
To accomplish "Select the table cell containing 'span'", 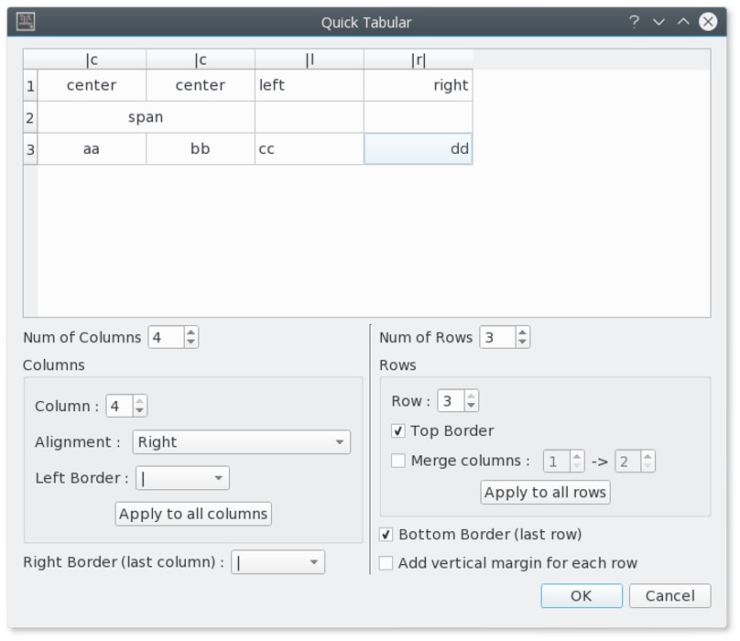I will coord(146,117).
